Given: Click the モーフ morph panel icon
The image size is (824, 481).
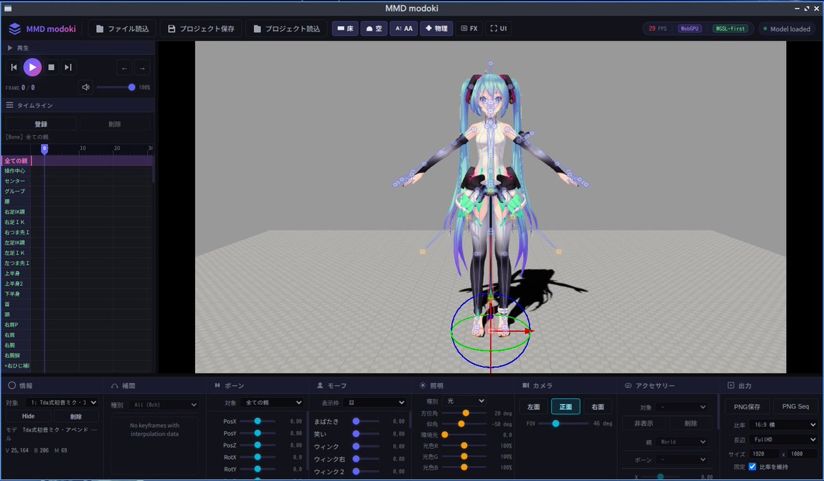Looking at the screenshot, I should coord(320,386).
